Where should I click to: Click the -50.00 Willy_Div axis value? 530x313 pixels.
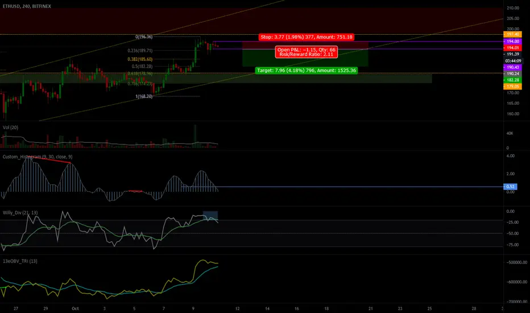(x=512, y=233)
